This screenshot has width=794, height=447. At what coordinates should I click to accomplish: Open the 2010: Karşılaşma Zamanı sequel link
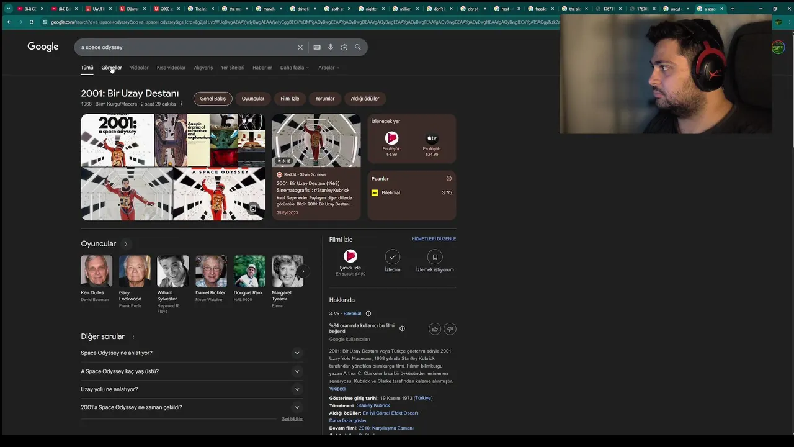coord(386,428)
